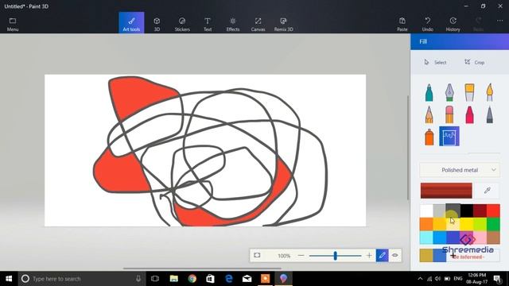Viewport: 509px width, 286px height.
Task: Open Task View on the taskbar
Action: 155,279
